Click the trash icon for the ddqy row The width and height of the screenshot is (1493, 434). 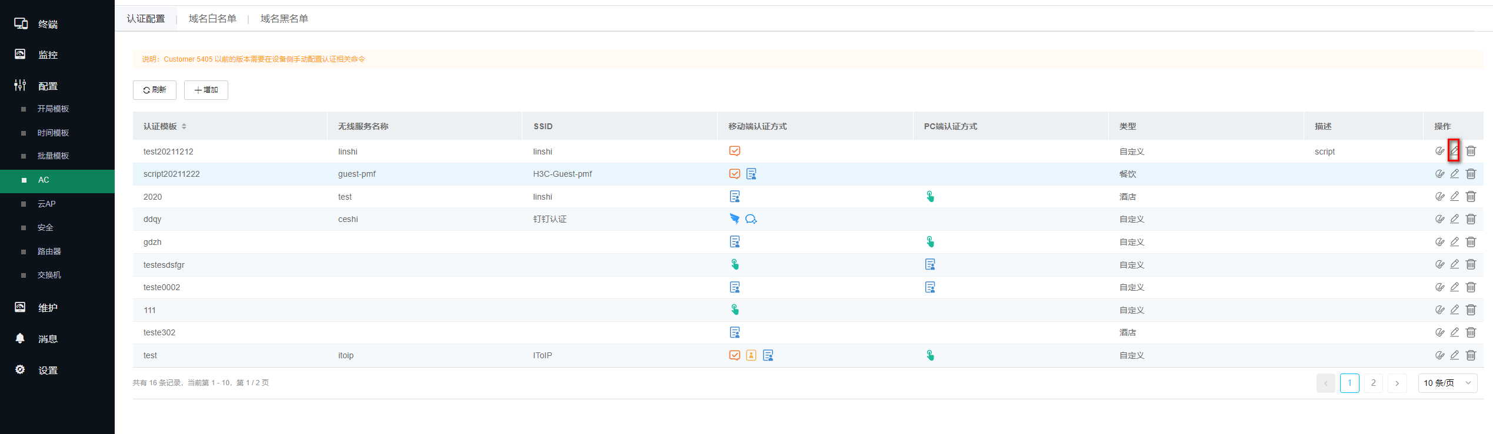[1471, 219]
